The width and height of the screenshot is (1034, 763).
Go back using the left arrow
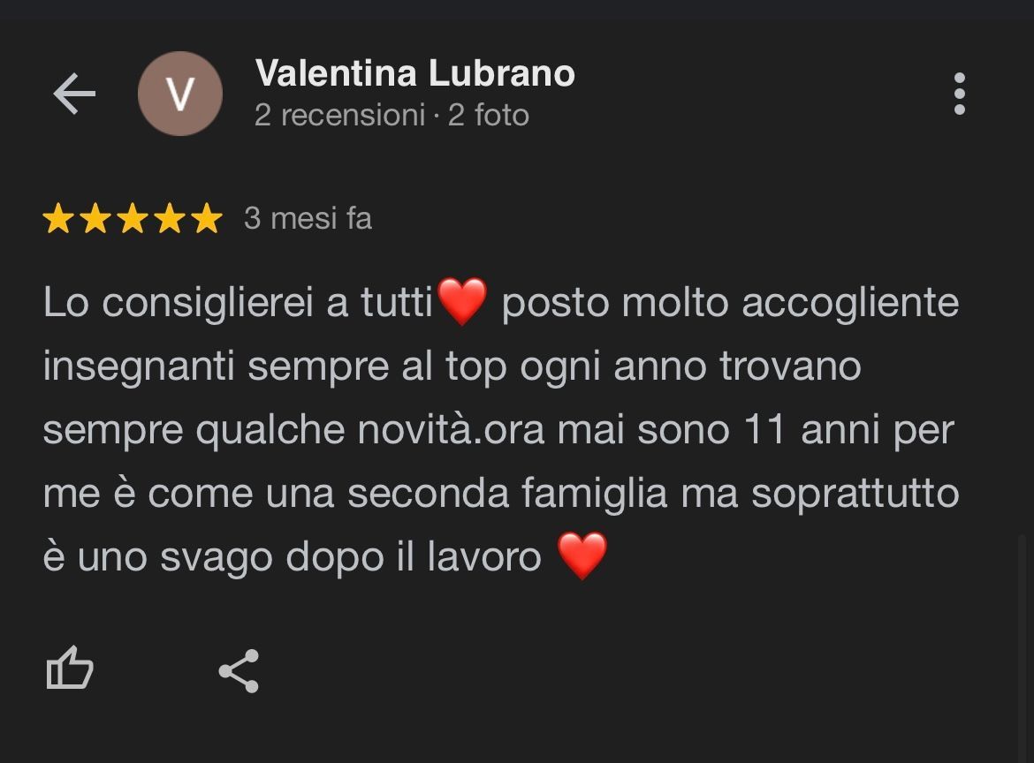[74, 94]
